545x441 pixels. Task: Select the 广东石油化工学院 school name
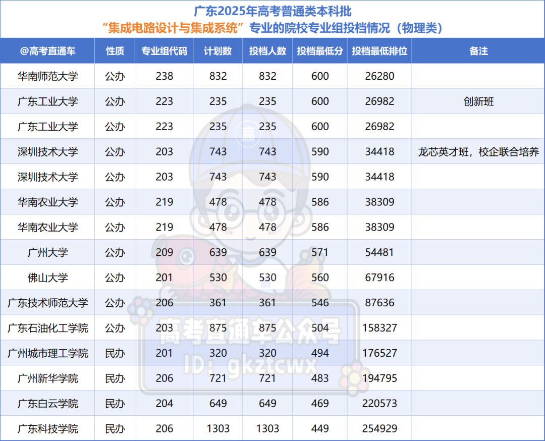[47, 328]
